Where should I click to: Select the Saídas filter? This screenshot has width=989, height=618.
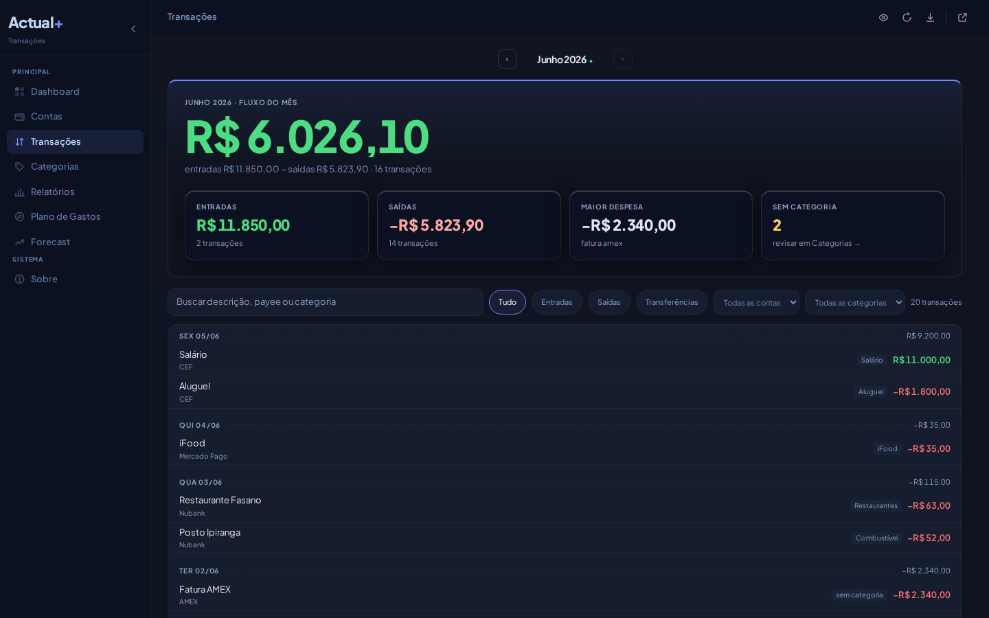click(x=609, y=302)
